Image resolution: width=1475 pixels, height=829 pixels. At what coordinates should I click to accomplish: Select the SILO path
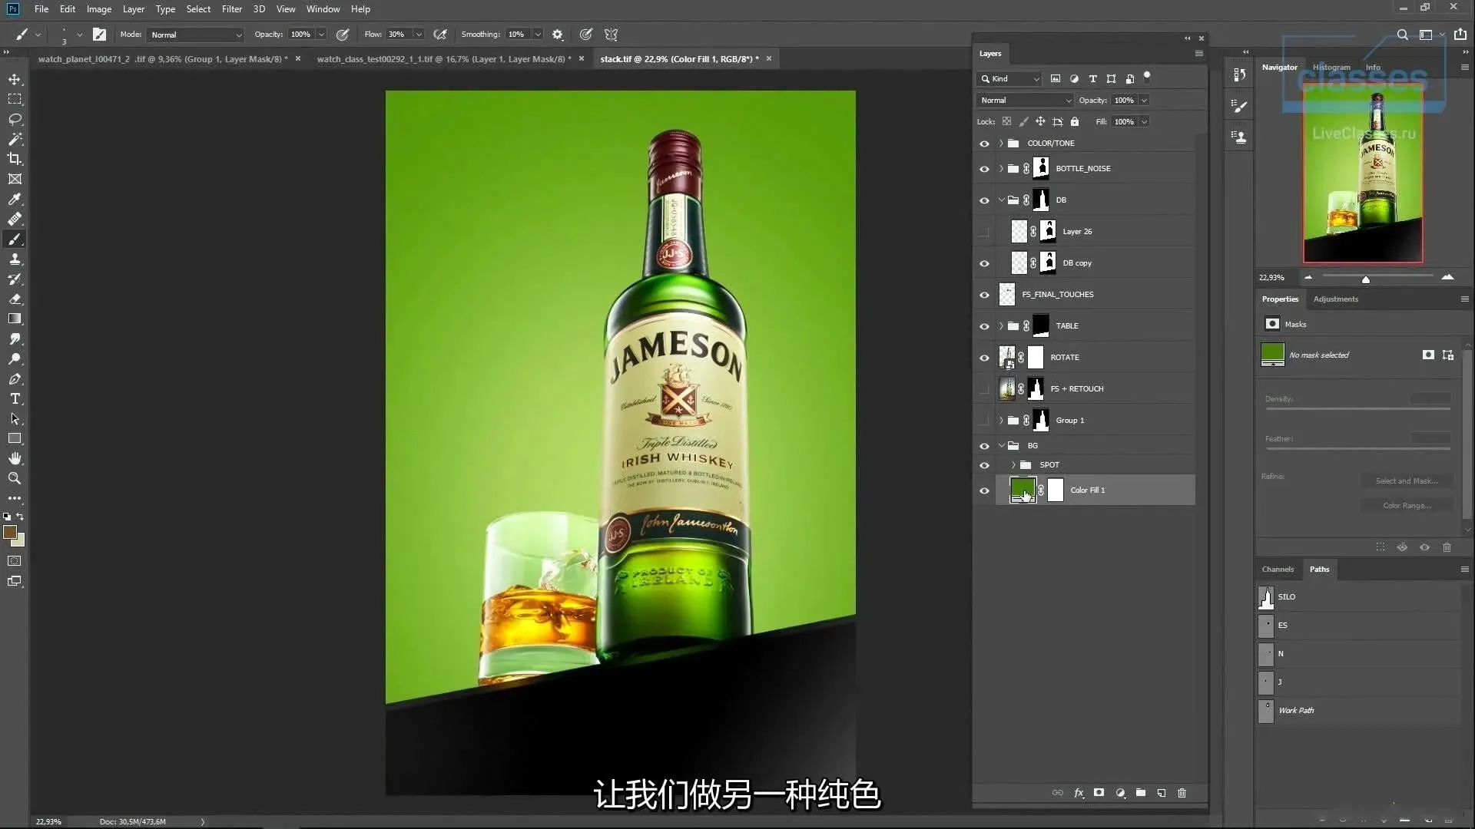(1358, 597)
